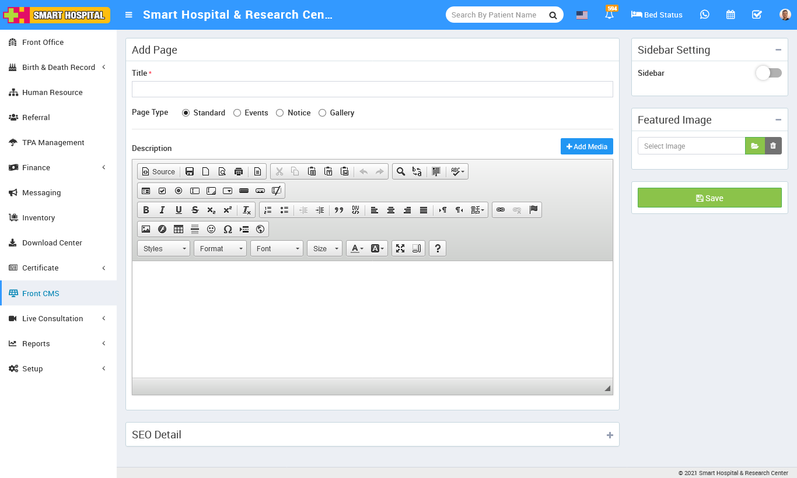The width and height of the screenshot is (797, 478).
Task: Toggle bold formatting in the editor
Action: (x=146, y=210)
